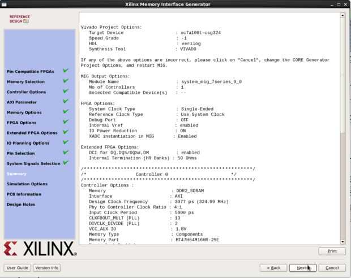Maximize the Memory Interface Generator window
Screen dimensions: 351x278
click(339, 5)
